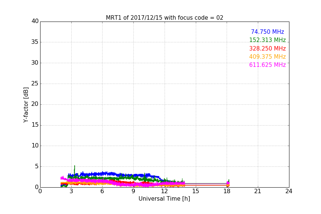Click the x-axis tick label '3'

71,191
